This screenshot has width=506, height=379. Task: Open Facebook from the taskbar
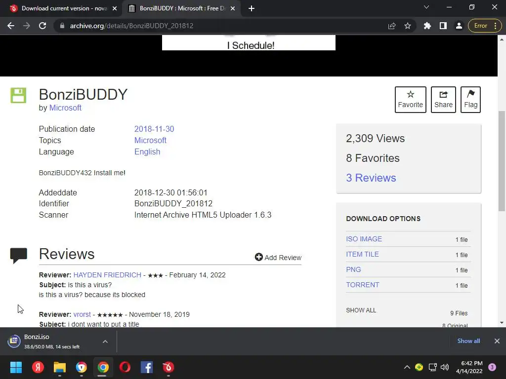pos(147,367)
